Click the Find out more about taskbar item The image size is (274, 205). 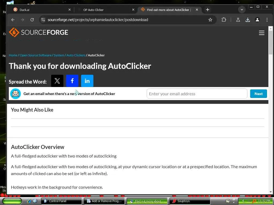147,201
